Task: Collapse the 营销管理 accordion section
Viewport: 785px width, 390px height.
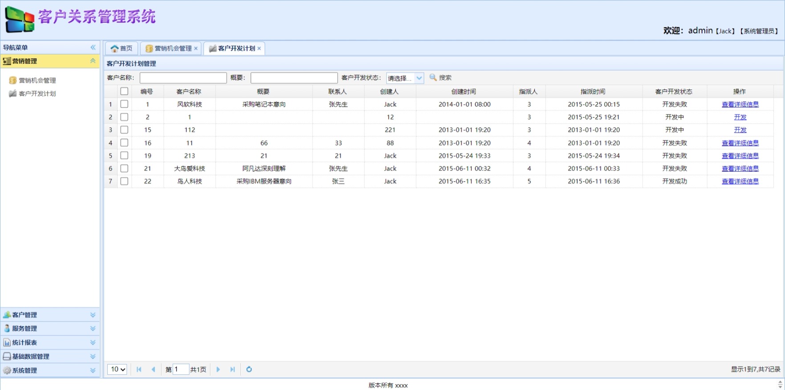Action: [93, 61]
